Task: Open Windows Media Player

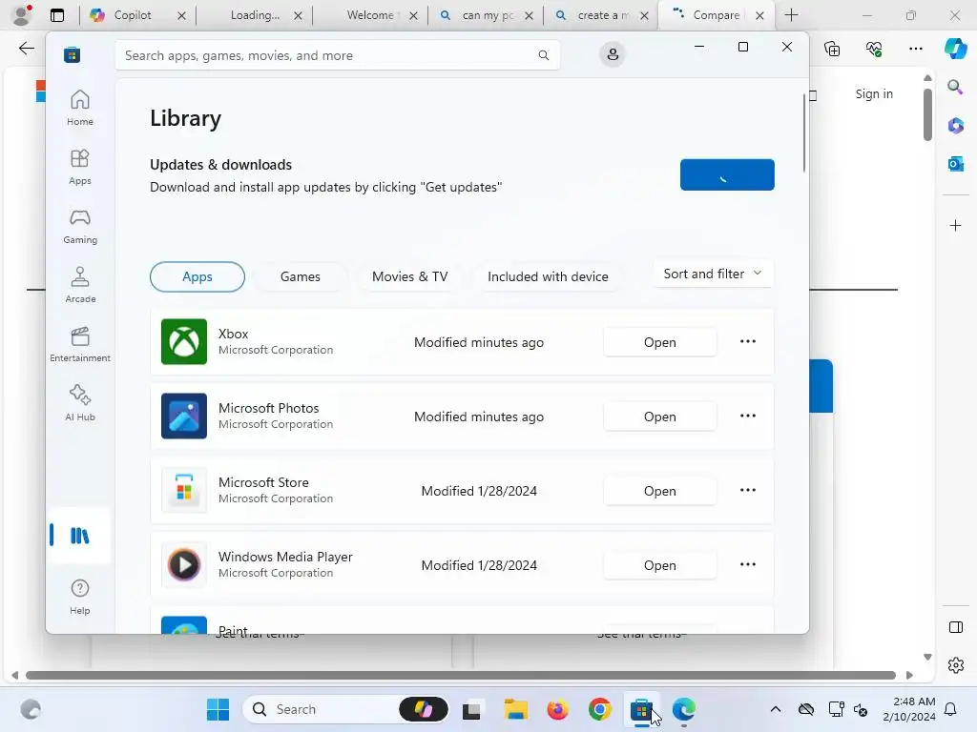Action: click(x=660, y=565)
